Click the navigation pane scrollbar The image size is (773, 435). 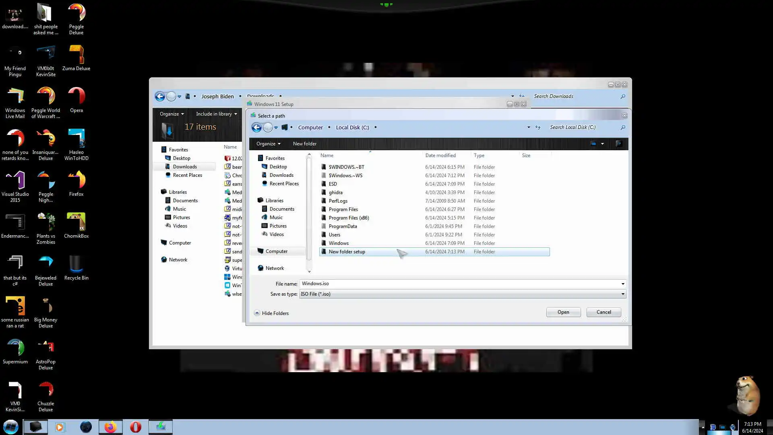click(x=309, y=209)
